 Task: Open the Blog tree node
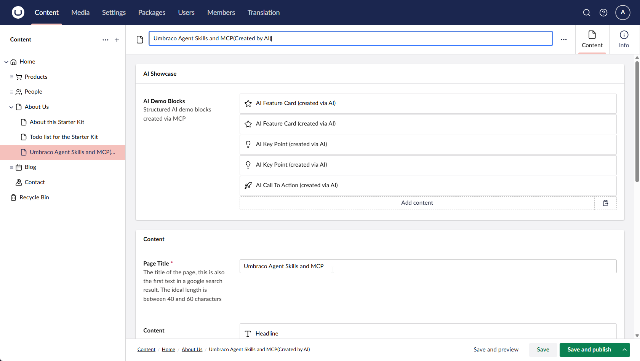point(30,167)
